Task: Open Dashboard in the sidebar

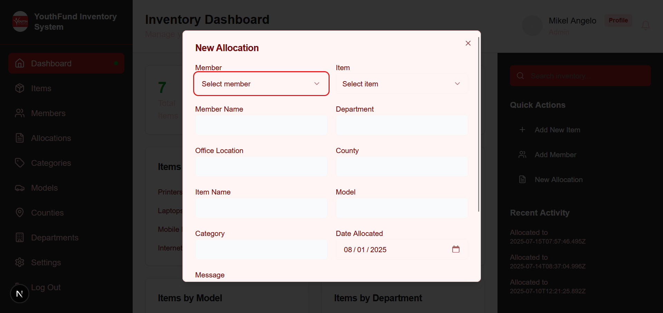Action: click(x=66, y=63)
